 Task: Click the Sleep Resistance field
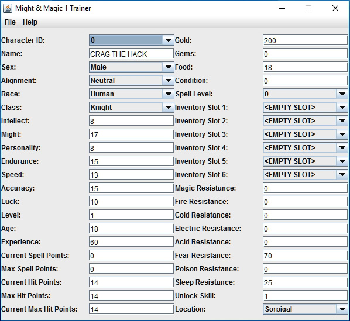coord(305,282)
